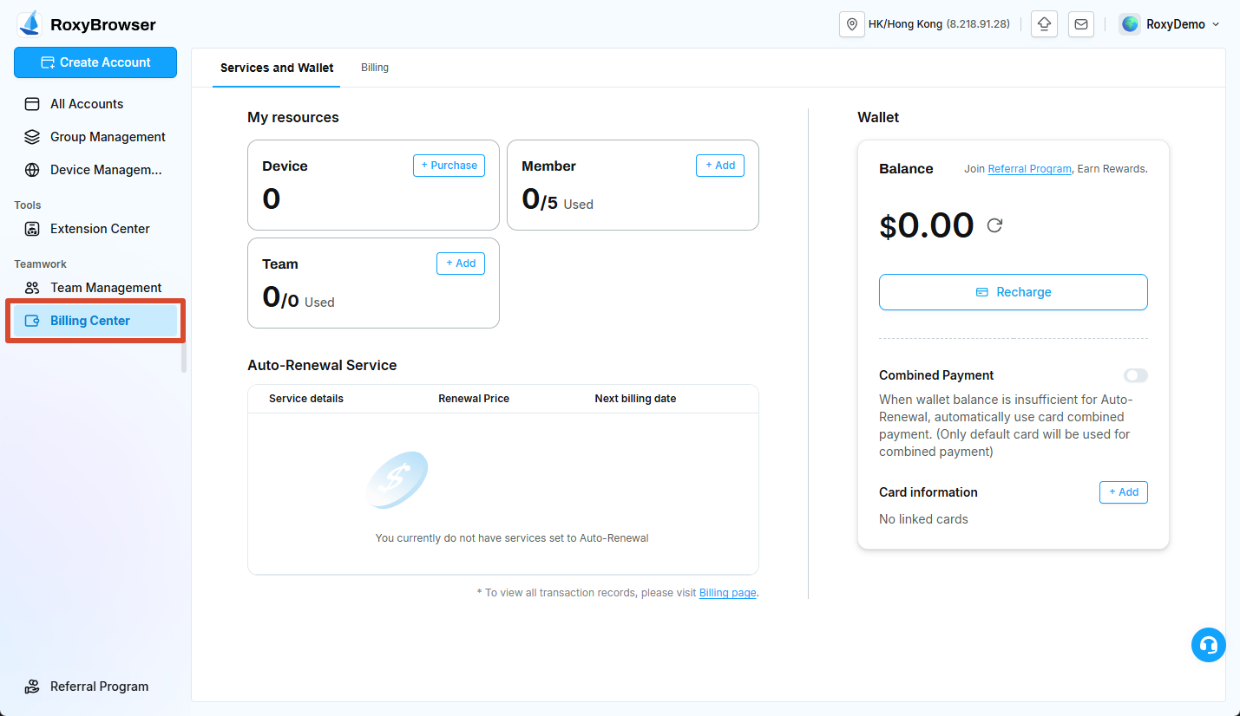Click the 0/5 Used member count
This screenshot has width=1240, height=716.
[x=557, y=200]
